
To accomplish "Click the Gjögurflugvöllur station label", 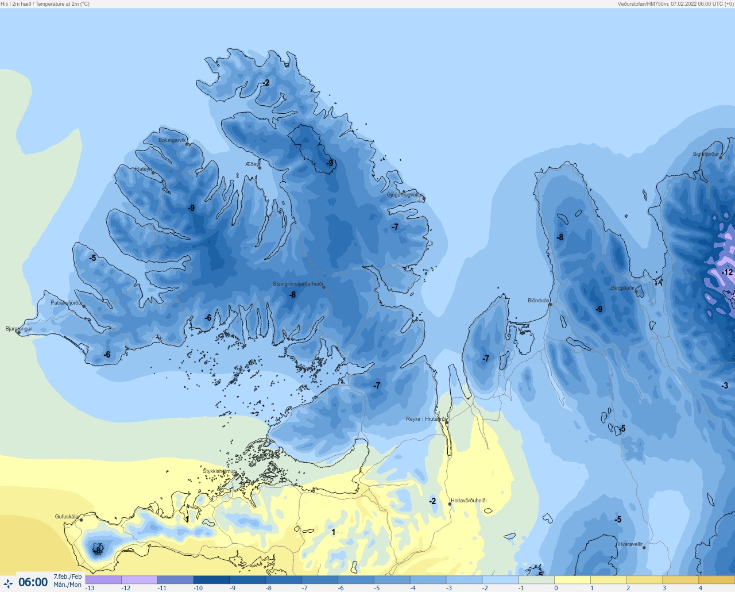I will (405, 195).
